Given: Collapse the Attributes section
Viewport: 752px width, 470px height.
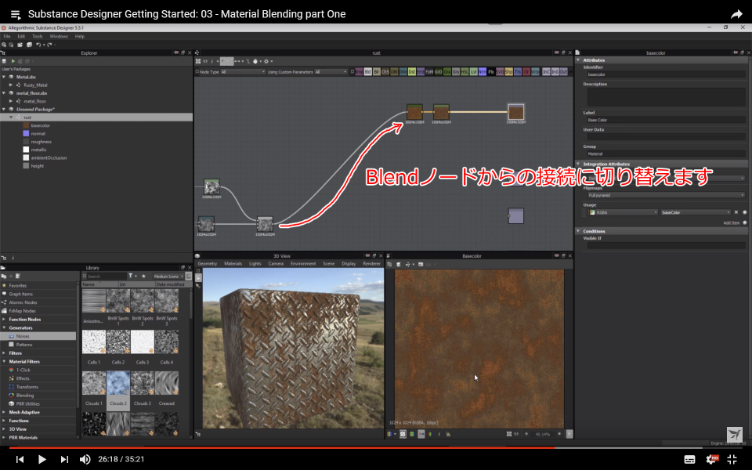Looking at the screenshot, I should point(578,60).
